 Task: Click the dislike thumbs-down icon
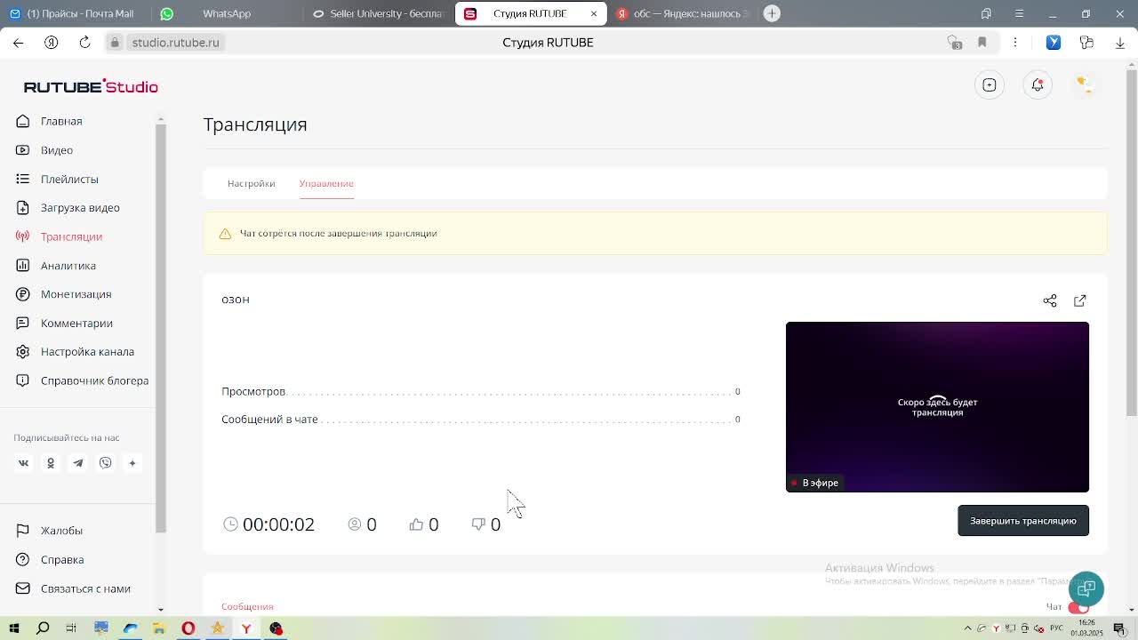pos(478,524)
